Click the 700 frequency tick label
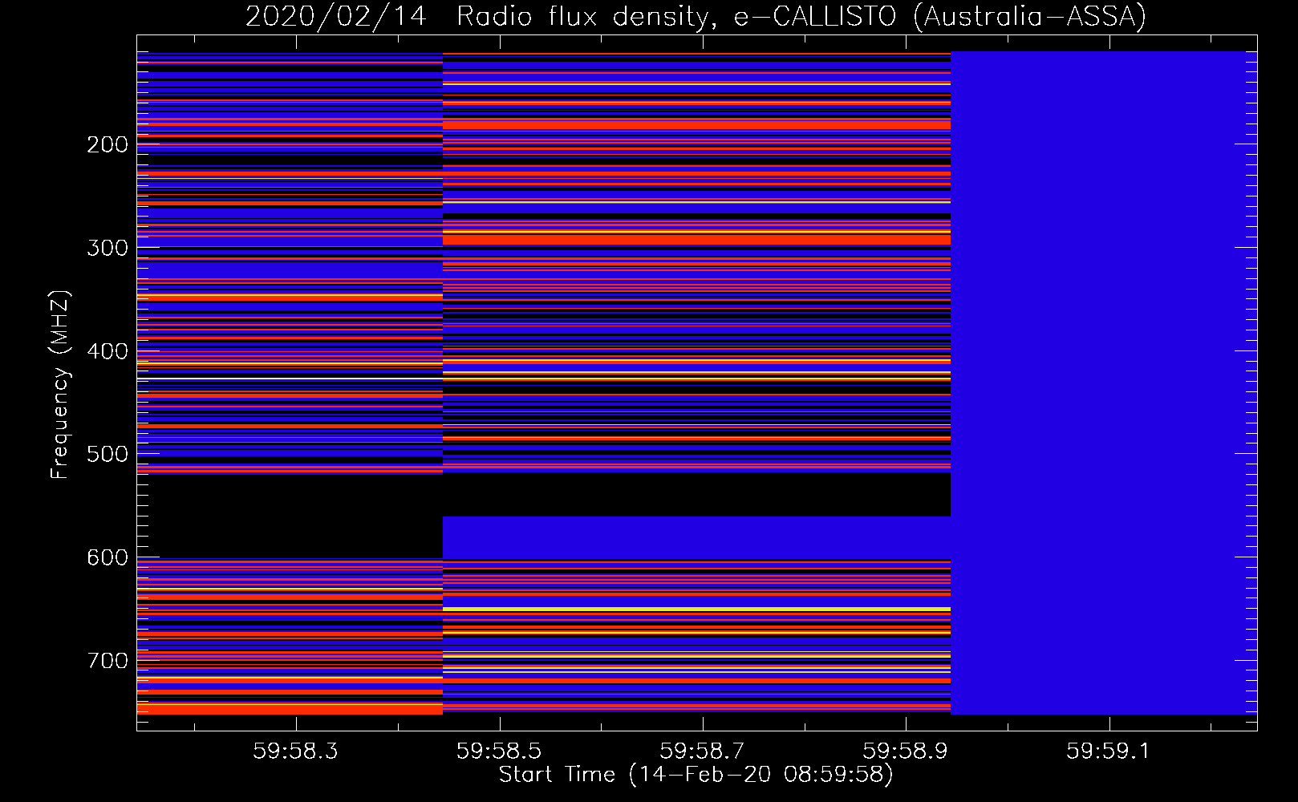Viewport: 1298px width, 802px height. (x=107, y=661)
